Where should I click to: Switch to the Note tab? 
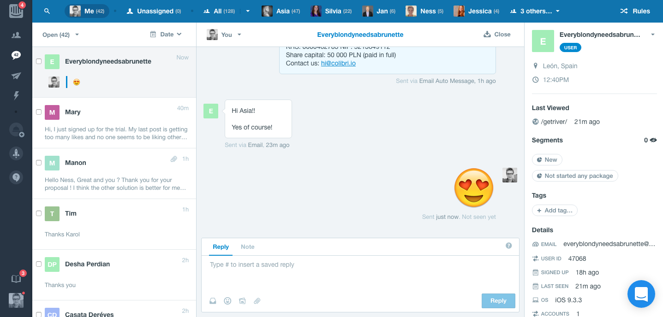coord(247,247)
